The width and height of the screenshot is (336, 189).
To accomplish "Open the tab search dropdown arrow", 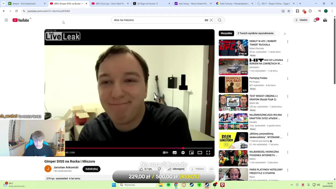I will point(3,4).
